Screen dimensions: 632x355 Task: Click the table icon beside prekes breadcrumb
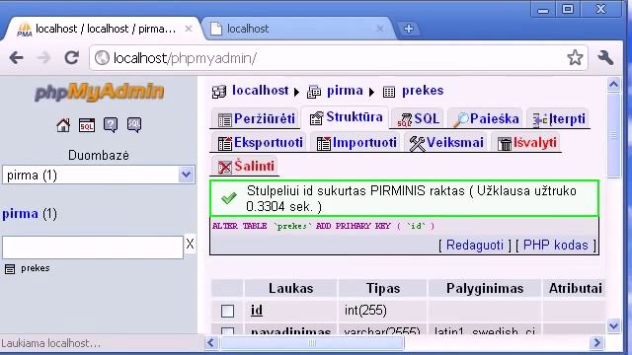389,92
